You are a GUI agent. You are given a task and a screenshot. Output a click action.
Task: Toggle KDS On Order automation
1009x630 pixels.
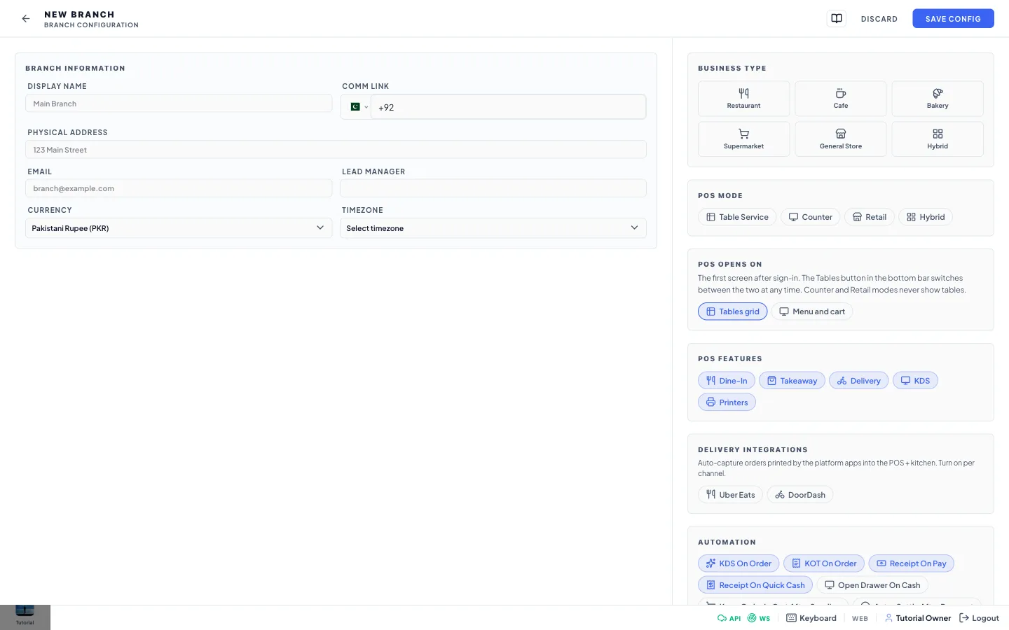tap(739, 563)
